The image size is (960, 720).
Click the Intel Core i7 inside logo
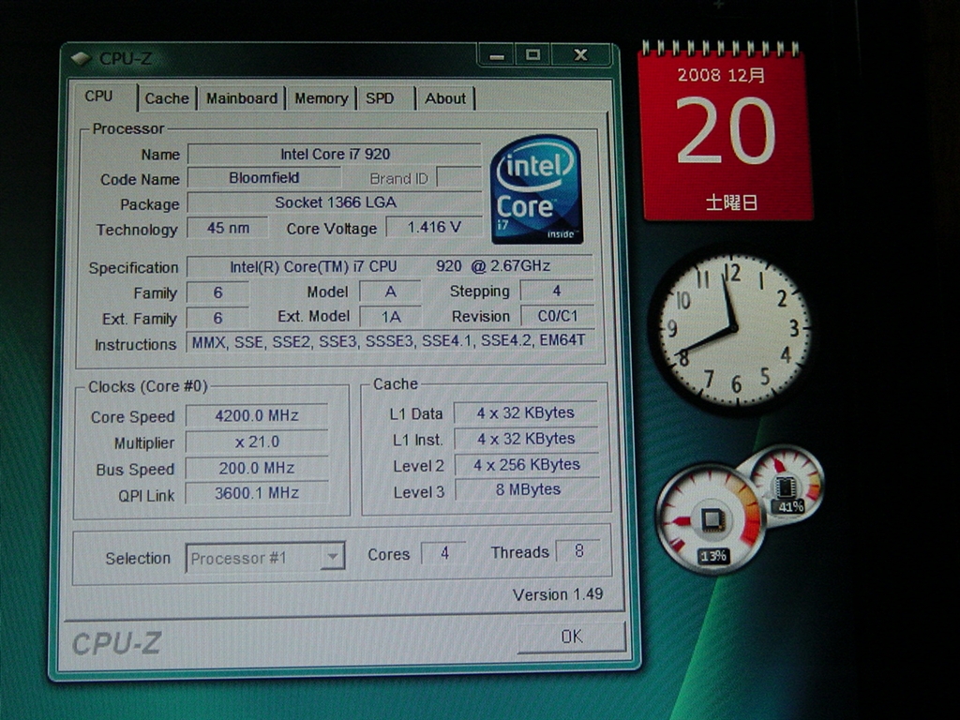pos(536,189)
